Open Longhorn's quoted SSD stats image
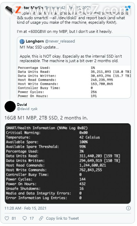Image resolution: width=137 pixels, height=226 pixels. point(74,82)
